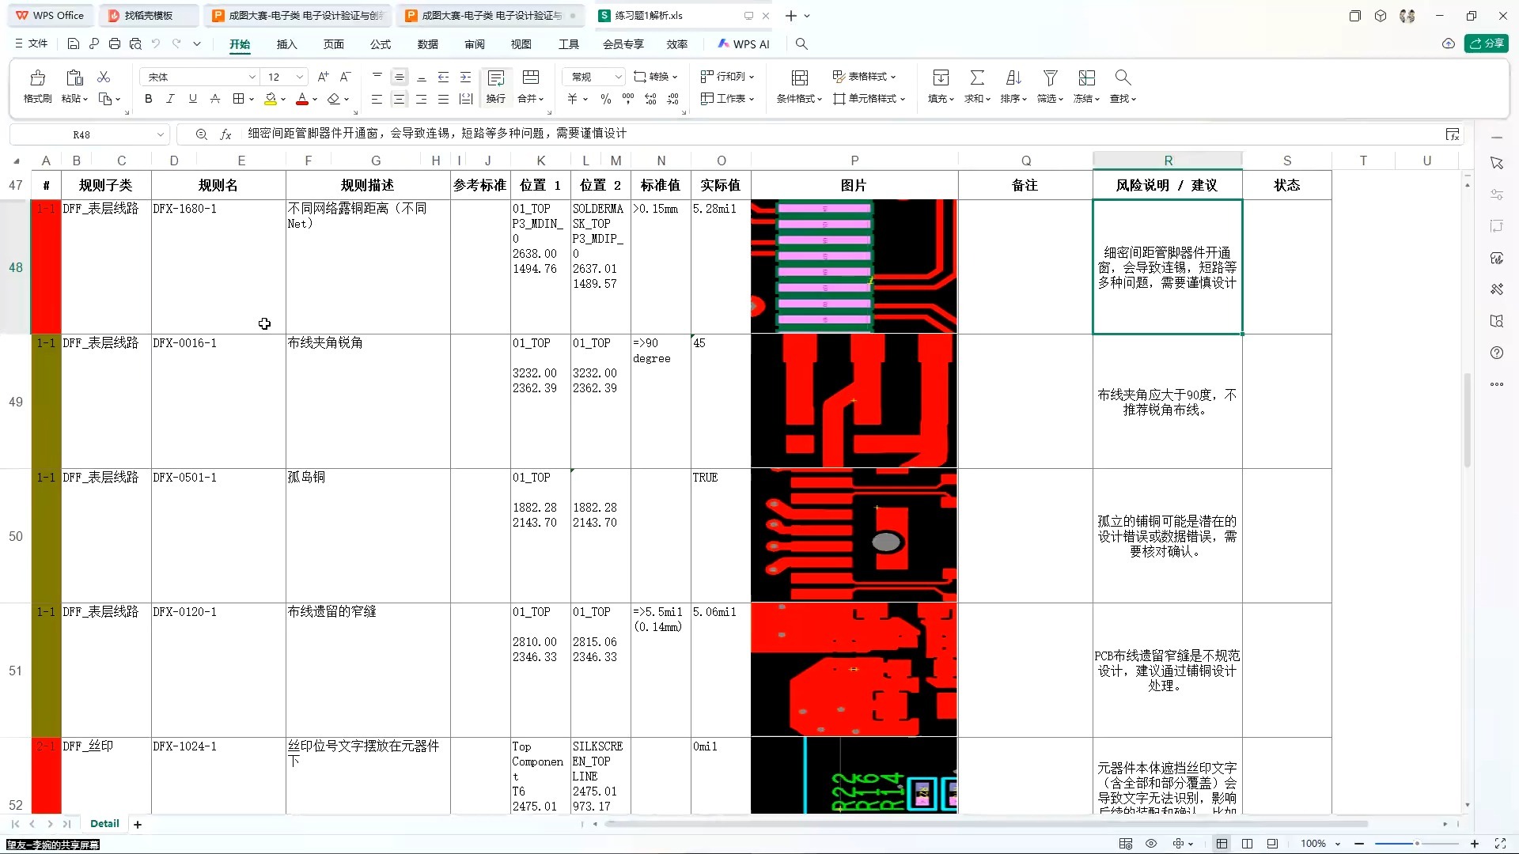Image resolution: width=1519 pixels, height=854 pixels.
Task: Switch to 找稻壳模板 tab
Action: point(148,16)
